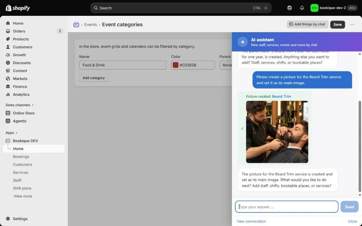Click the chat scrollbar up arrow
Viewport: 362px width, 226px height.
tap(360, 54)
